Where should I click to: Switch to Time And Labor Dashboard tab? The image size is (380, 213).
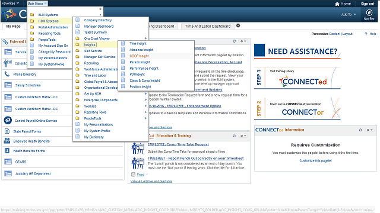pyautogui.click(x=208, y=26)
